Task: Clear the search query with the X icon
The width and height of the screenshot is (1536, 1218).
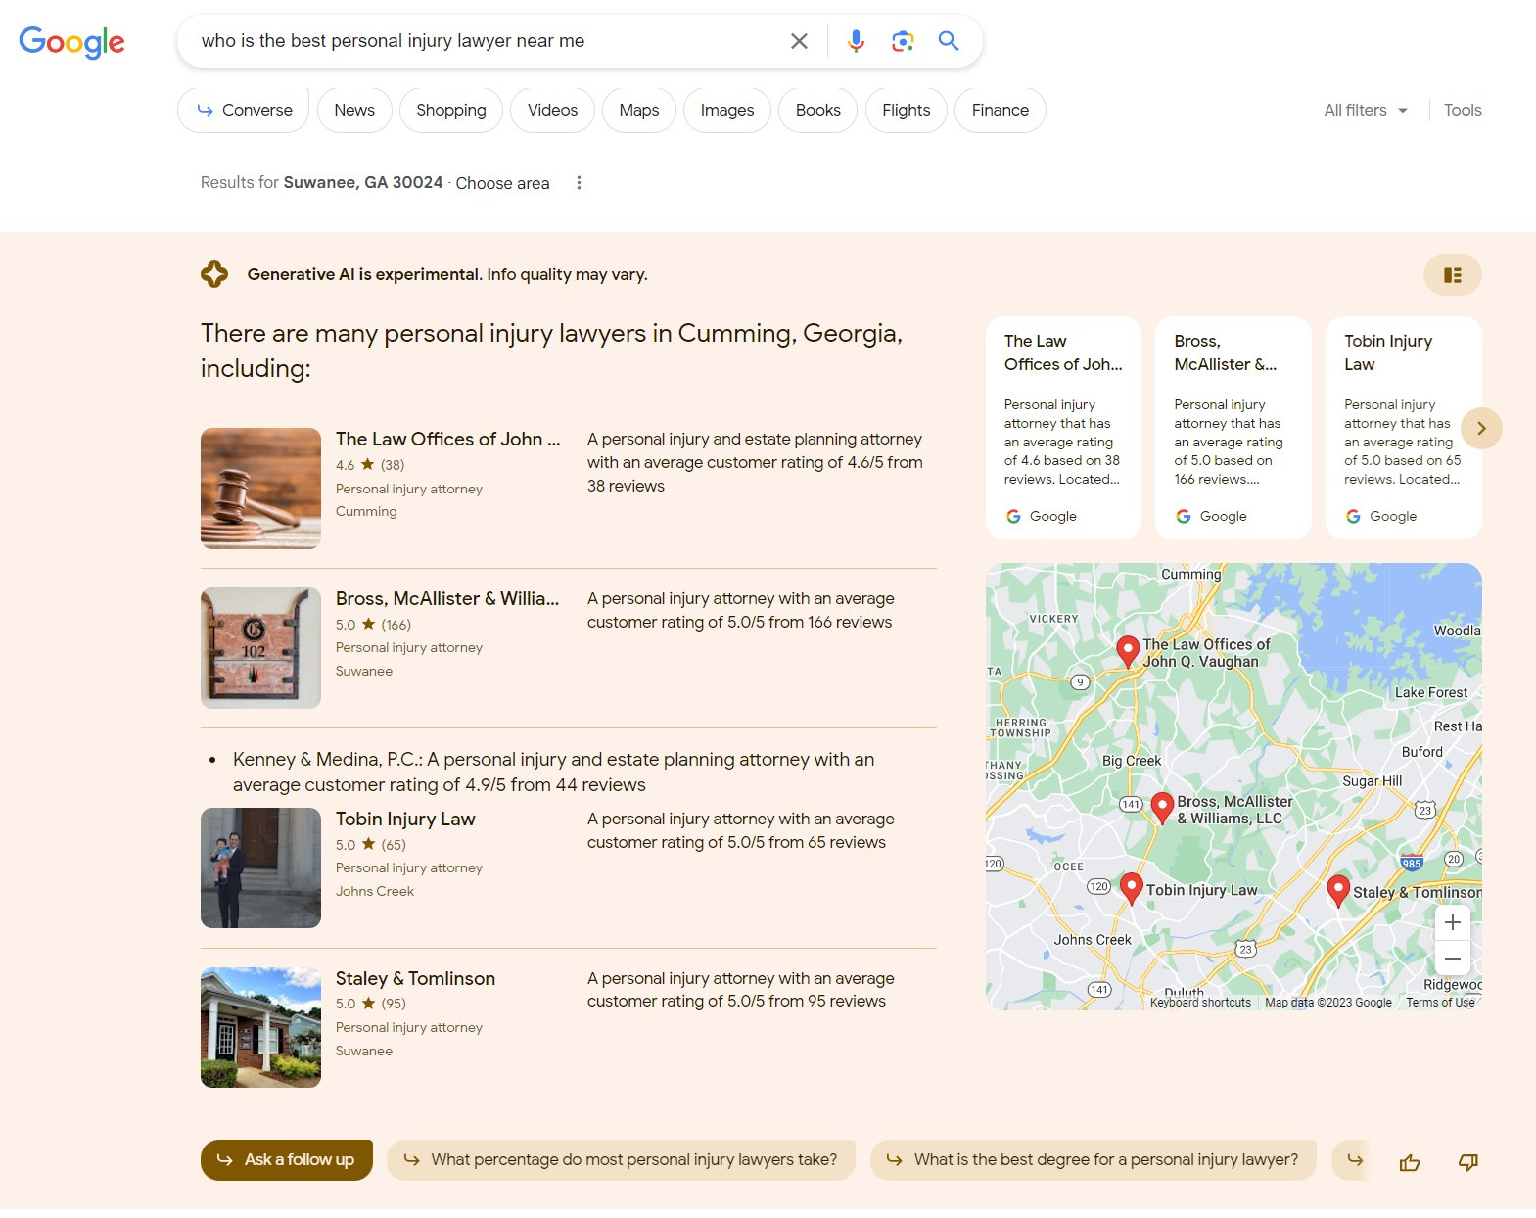Action: click(799, 41)
